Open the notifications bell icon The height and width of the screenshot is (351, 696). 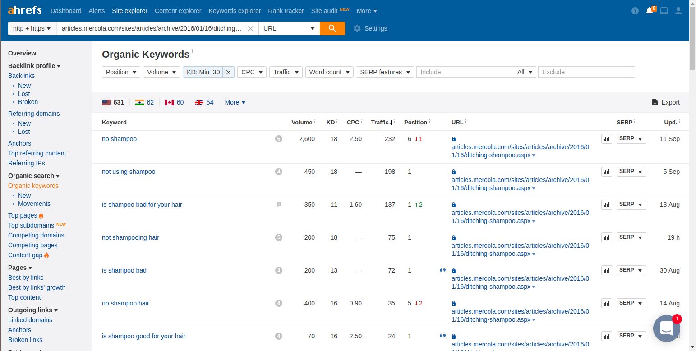point(650,11)
